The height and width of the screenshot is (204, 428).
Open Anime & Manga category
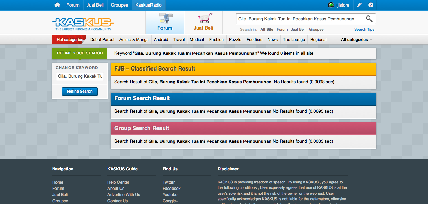click(x=134, y=40)
